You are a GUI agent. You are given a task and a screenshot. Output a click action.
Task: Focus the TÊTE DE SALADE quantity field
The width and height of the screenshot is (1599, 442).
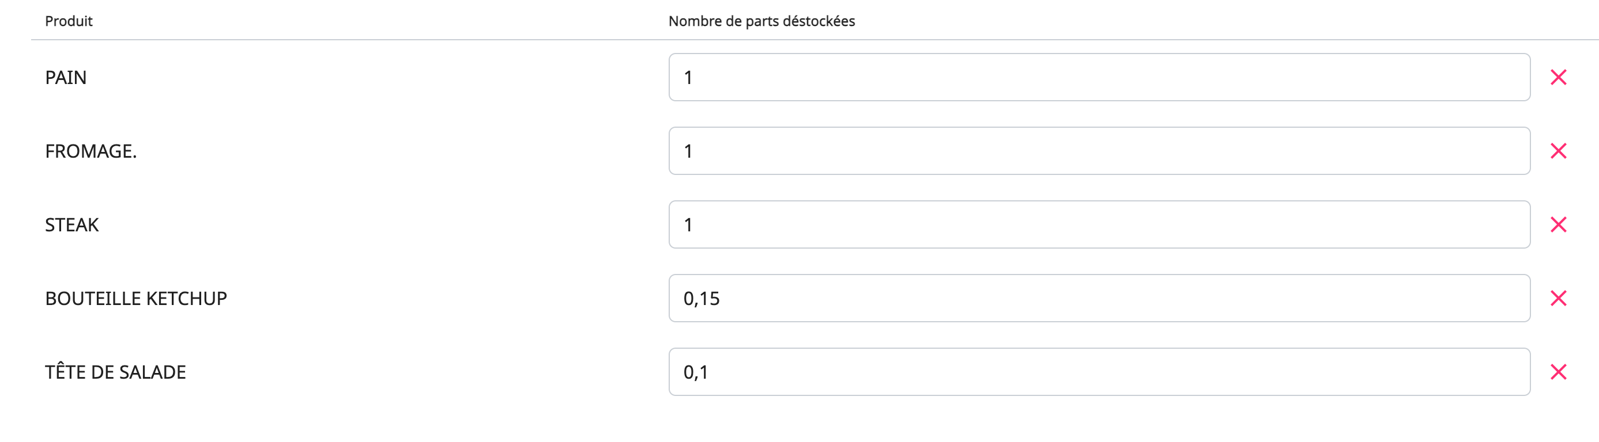click(1099, 372)
